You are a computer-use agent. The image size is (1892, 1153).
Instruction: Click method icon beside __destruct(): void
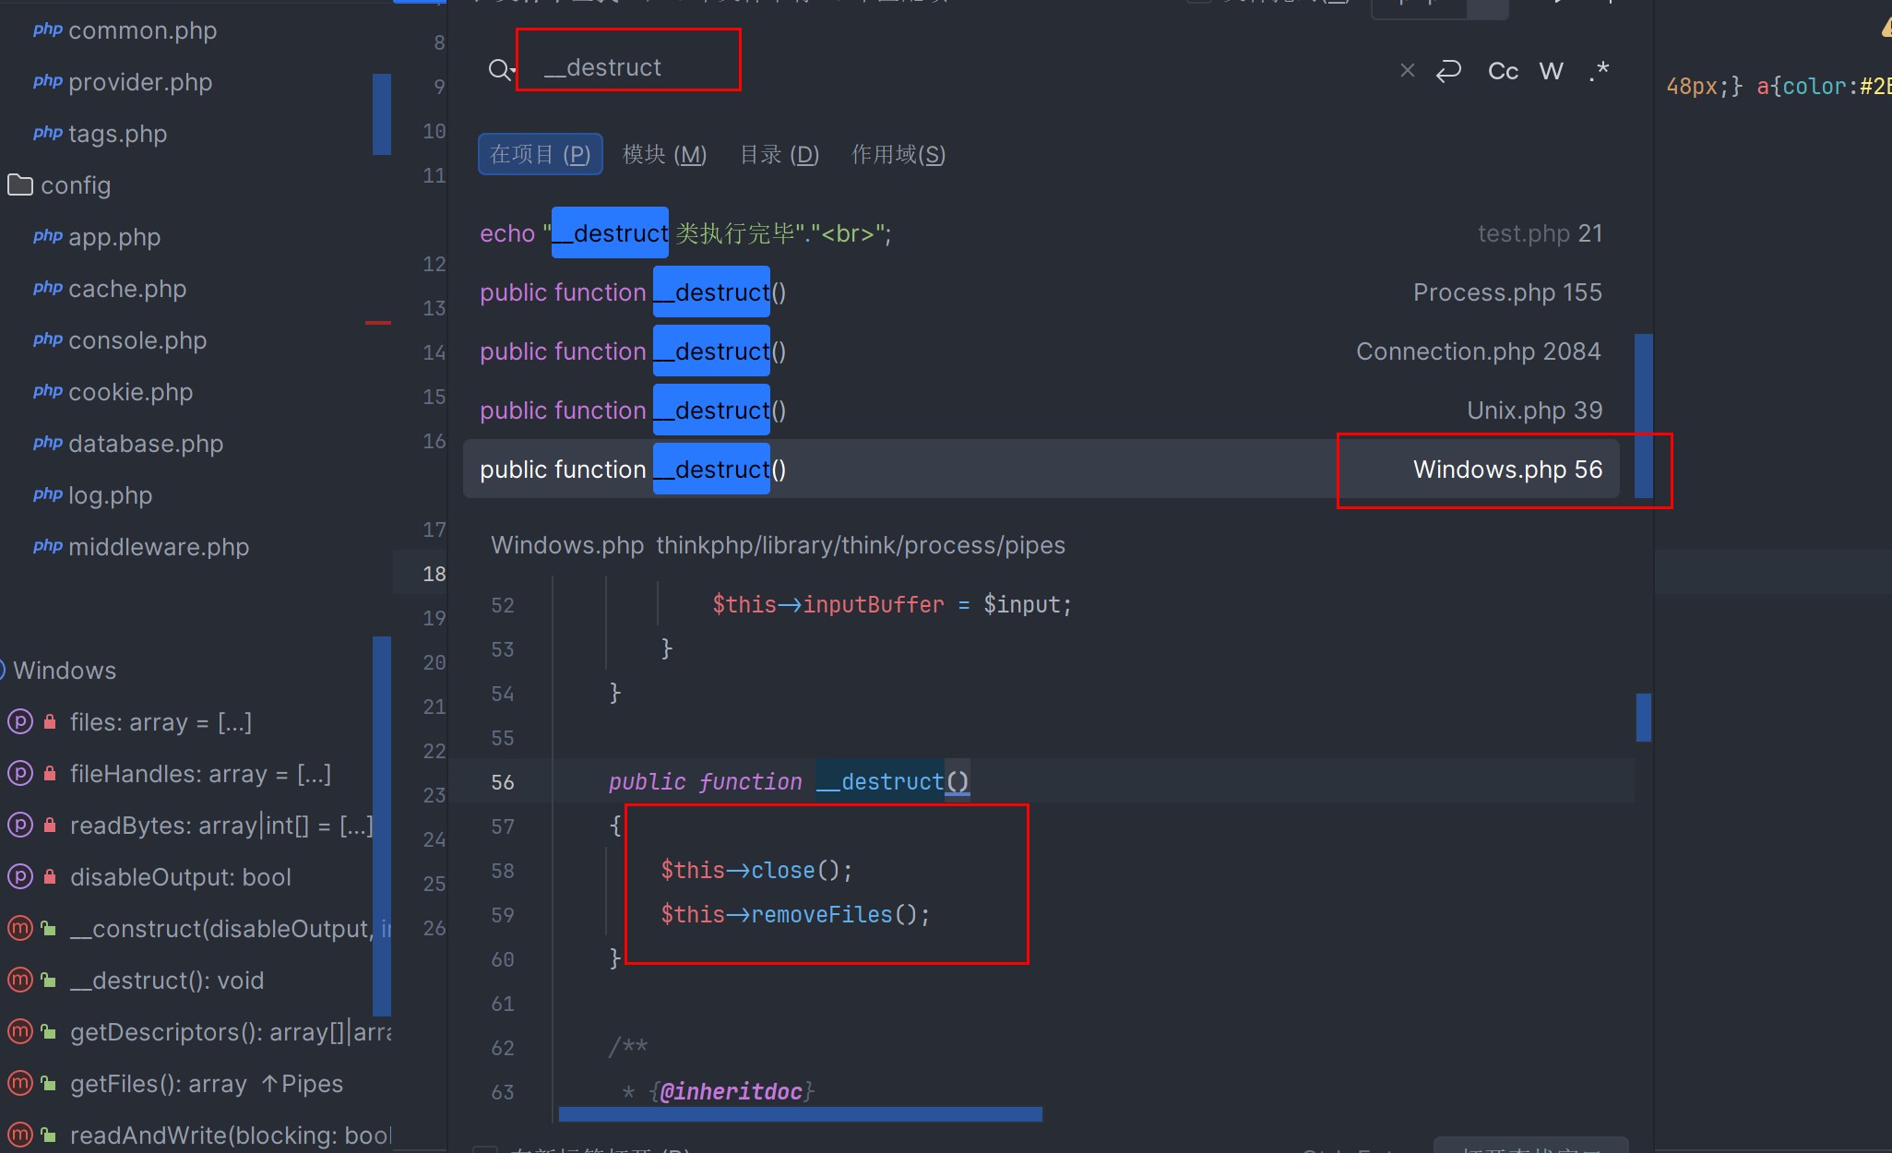(20, 980)
